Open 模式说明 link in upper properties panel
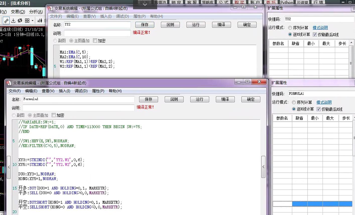The height and width of the screenshot is (215, 355). click(320, 28)
